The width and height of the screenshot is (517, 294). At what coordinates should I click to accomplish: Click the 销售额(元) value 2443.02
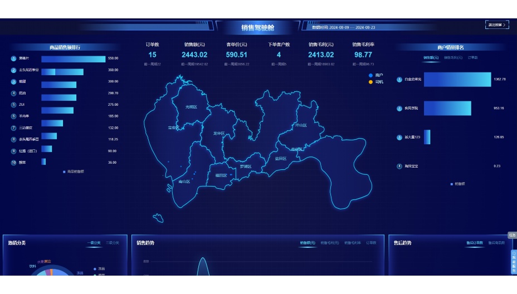click(x=194, y=55)
